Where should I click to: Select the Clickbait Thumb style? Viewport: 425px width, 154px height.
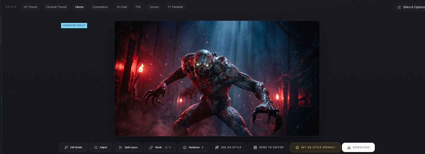[56, 7]
